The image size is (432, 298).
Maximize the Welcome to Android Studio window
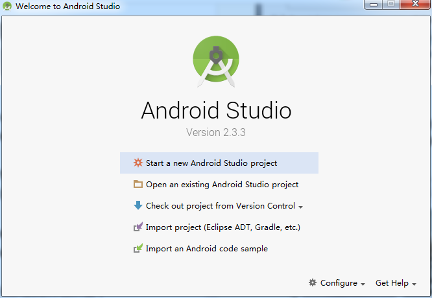(x=391, y=5)
